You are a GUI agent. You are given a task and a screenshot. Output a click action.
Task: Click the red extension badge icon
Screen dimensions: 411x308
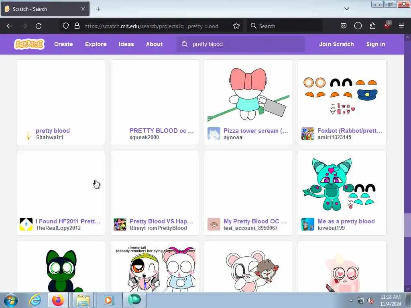(387, 26)
